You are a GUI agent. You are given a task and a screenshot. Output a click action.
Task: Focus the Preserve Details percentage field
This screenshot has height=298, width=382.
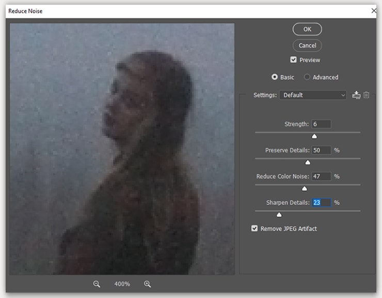321,151
